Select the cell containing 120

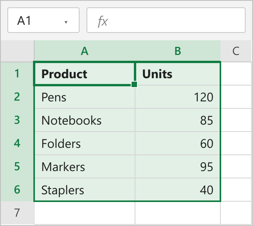click(x=177, y=97)
